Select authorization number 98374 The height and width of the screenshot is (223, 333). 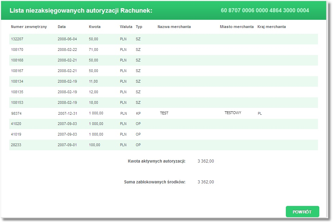(16, 113)
